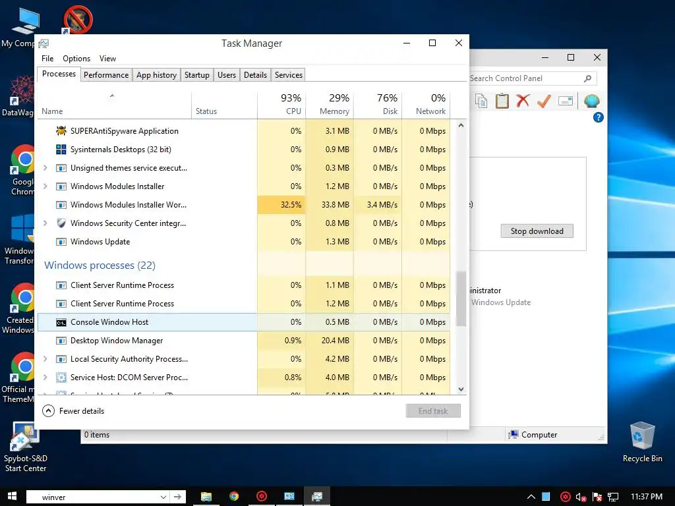Image resolution: width=675 pixels, height=506 pixels.
Task: Open the Recycle Bin desktop icon
Action: tap(642, 441)
